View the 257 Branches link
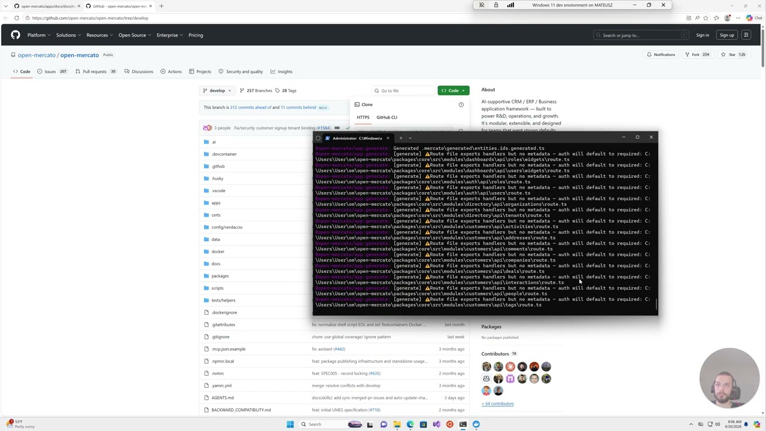 coord(256,90)
